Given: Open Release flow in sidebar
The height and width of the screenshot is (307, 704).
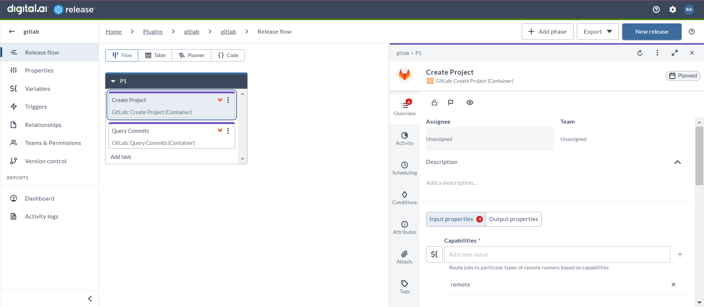Looking at the screenshot, I should 49,52.
